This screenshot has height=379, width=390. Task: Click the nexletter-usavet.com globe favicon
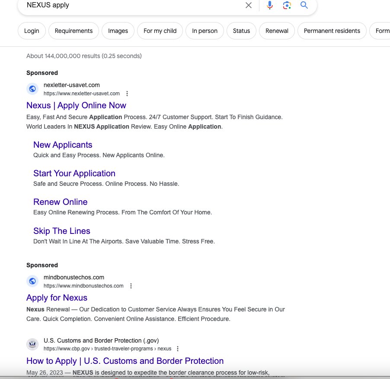click(32, 88)
